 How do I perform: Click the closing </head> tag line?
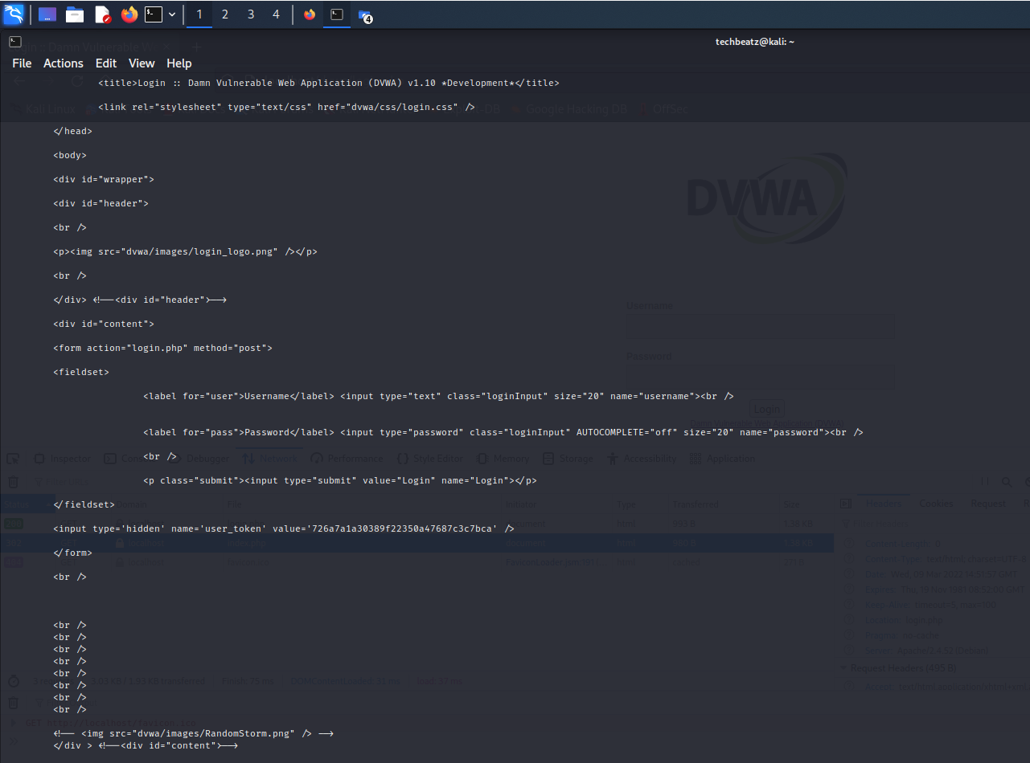(x=73, y=131)
